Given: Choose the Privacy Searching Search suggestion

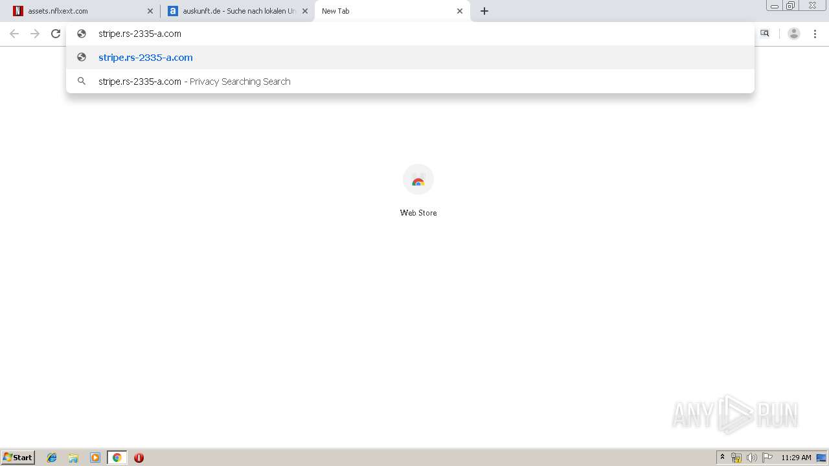Looking at the screenshot, I should (410, 82).
